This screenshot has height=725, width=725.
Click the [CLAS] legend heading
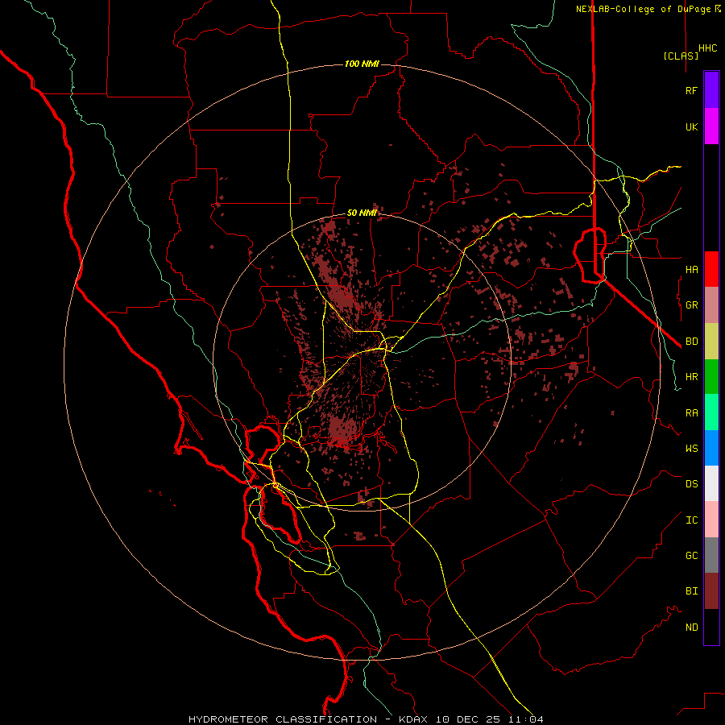pos(681,56)
